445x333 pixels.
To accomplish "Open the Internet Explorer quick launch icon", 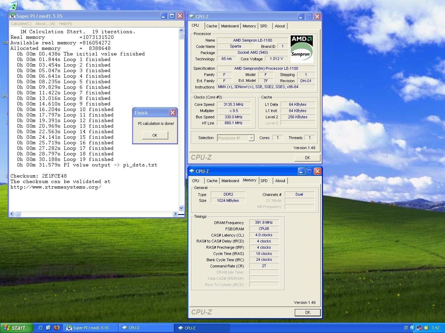I will click(x=40, y=328).
